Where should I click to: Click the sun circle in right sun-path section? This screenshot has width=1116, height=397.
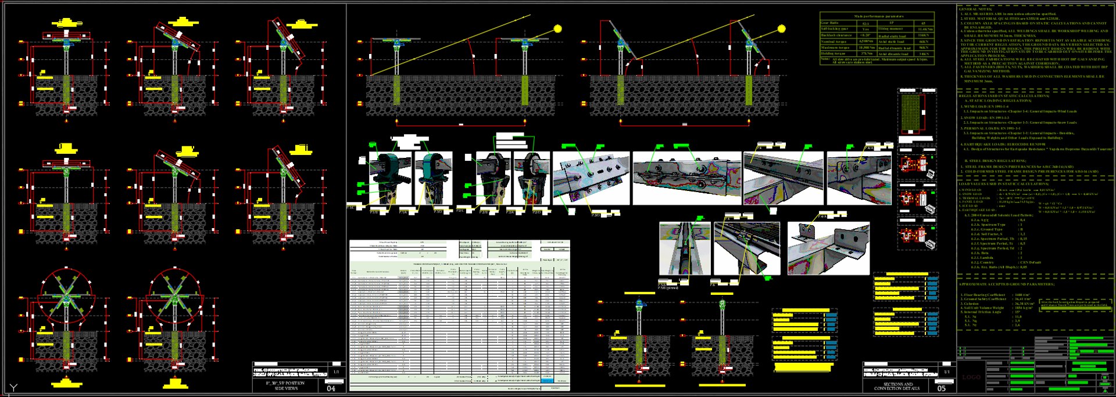point(782,28)
